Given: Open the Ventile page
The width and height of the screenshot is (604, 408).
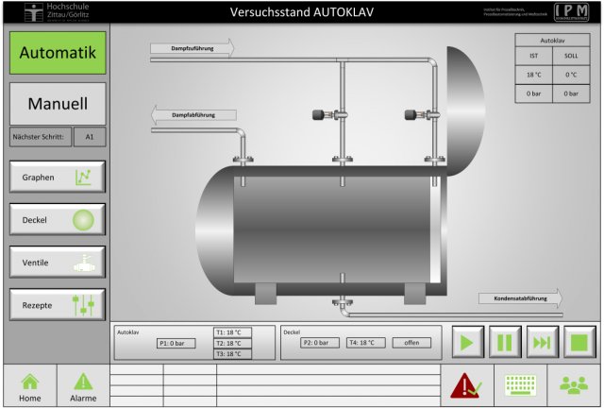Looking at the screenshot, I should pos(58,263).
